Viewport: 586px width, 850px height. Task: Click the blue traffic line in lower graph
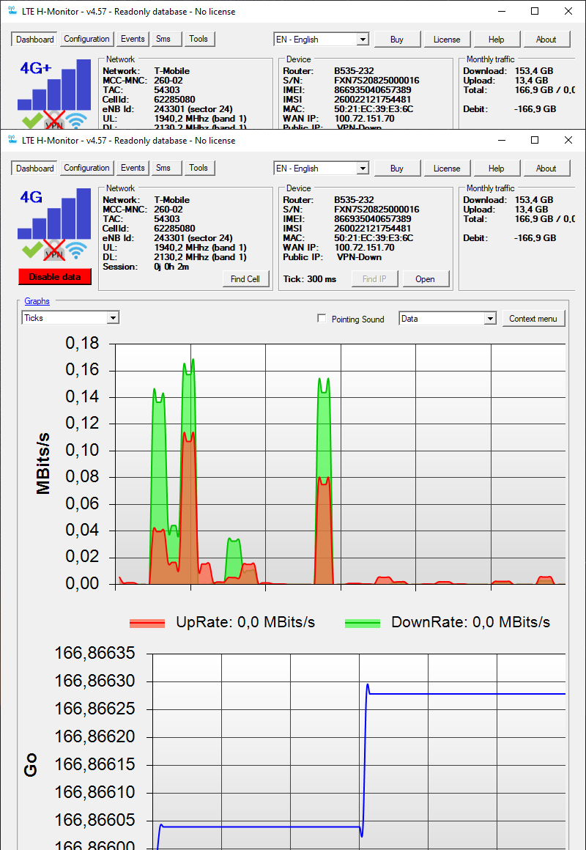466,693
